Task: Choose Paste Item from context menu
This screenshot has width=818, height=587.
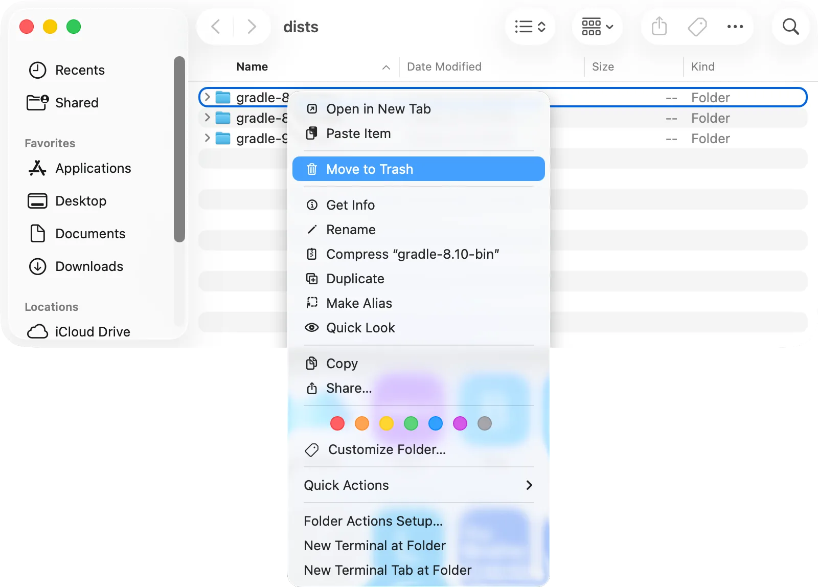Action: pos(419,133)
